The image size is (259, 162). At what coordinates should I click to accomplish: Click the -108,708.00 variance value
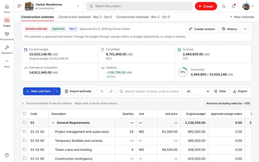pyautogui.click(x=116, y=73)
